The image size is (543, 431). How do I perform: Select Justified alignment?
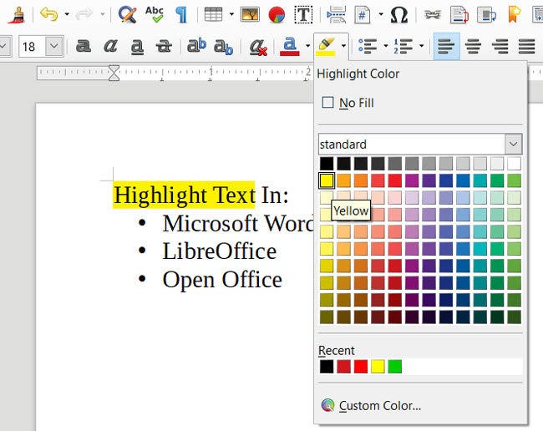coord(527,46)
